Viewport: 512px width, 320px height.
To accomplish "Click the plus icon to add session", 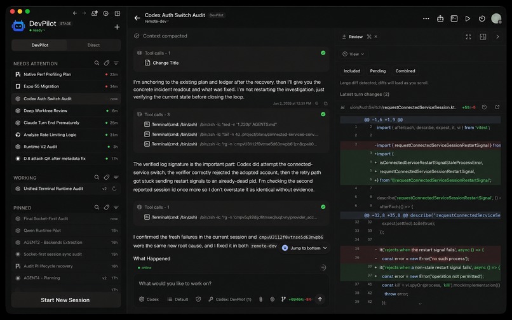I will [x=117, y=27].
